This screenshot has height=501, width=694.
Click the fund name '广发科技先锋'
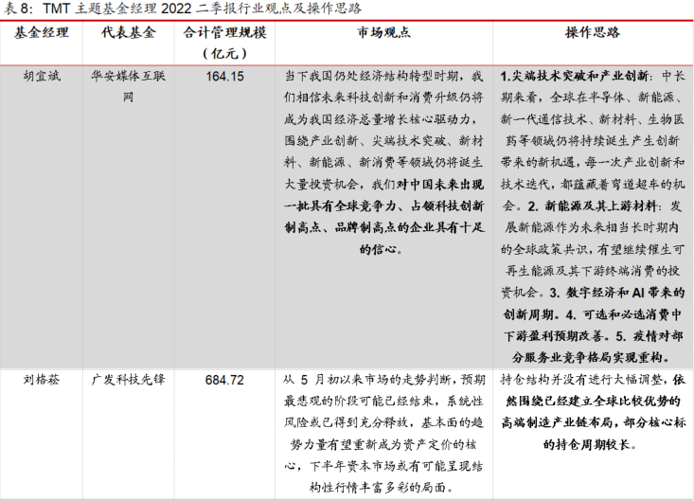coord(129,380)
